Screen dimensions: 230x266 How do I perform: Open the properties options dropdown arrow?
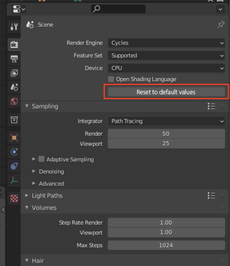(220, 9)
